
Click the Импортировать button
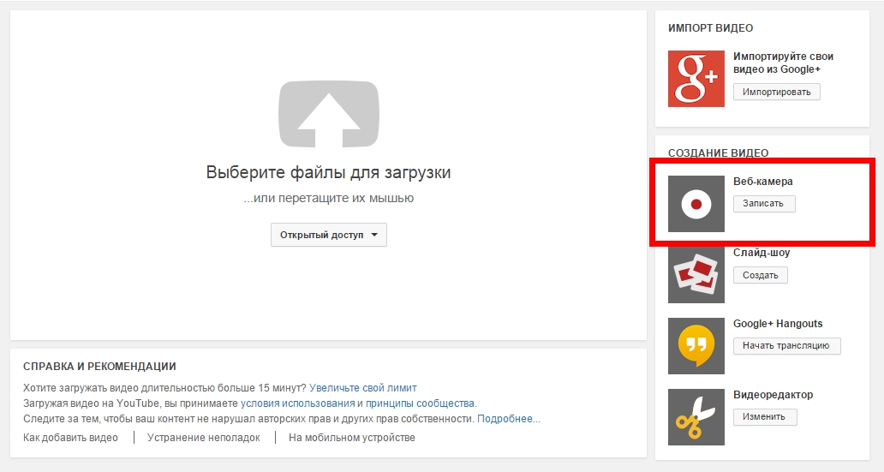pos(776,92)
